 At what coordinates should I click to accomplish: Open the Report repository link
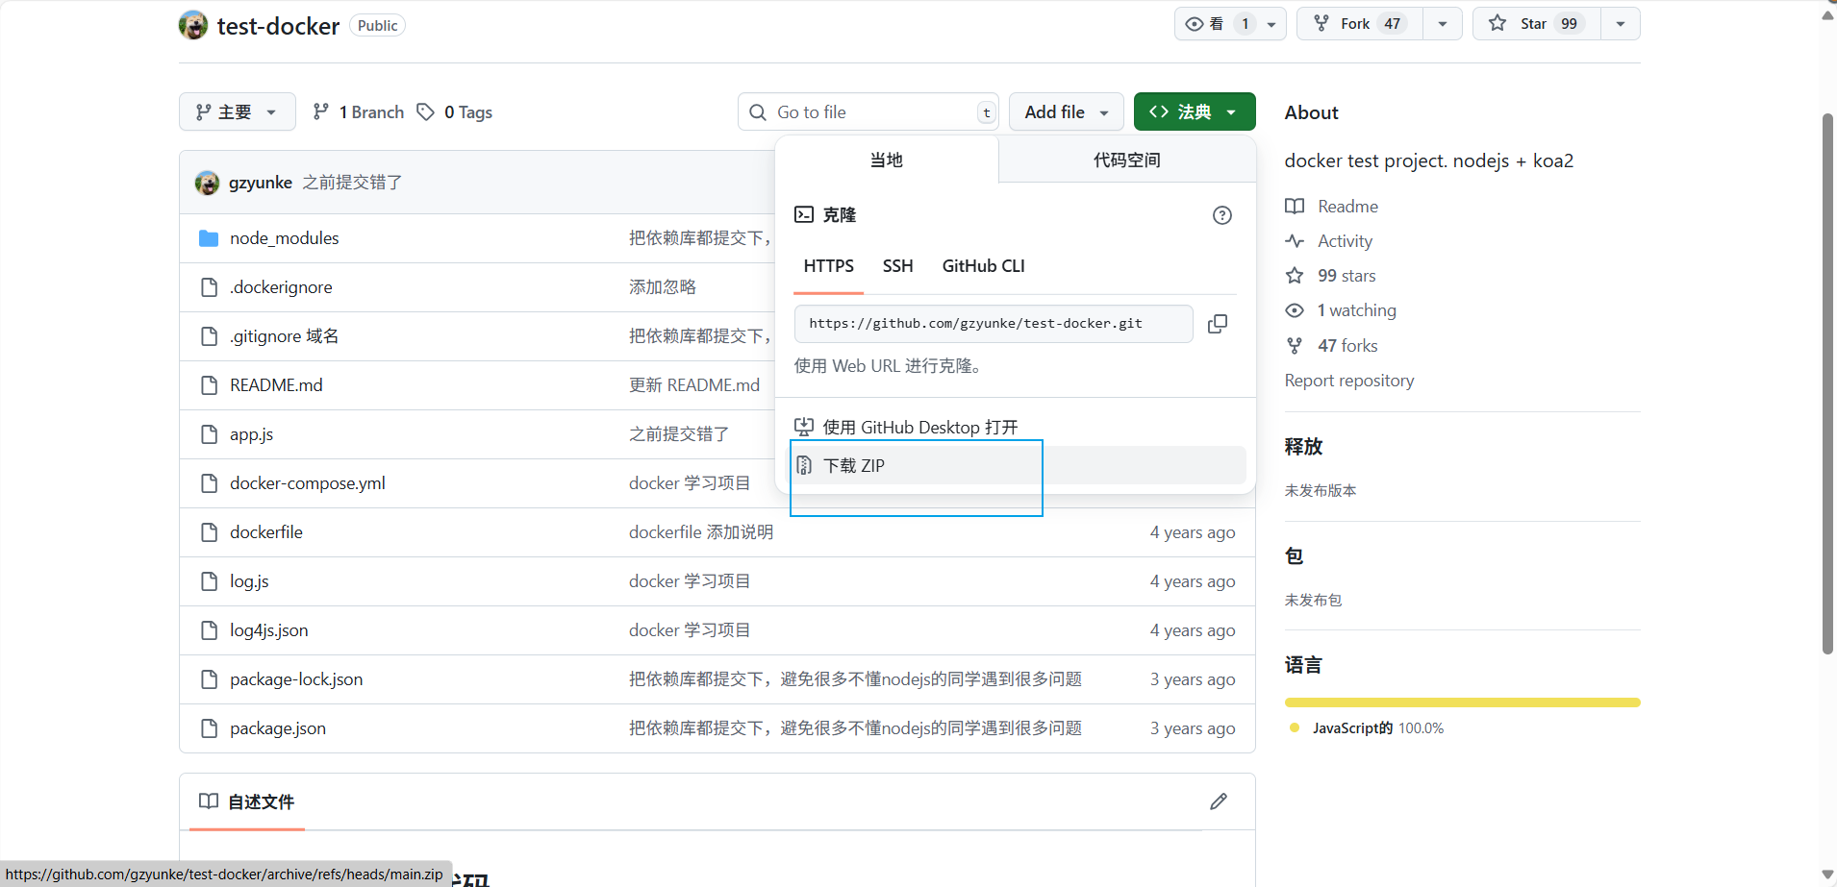[x=1349, y=381]
